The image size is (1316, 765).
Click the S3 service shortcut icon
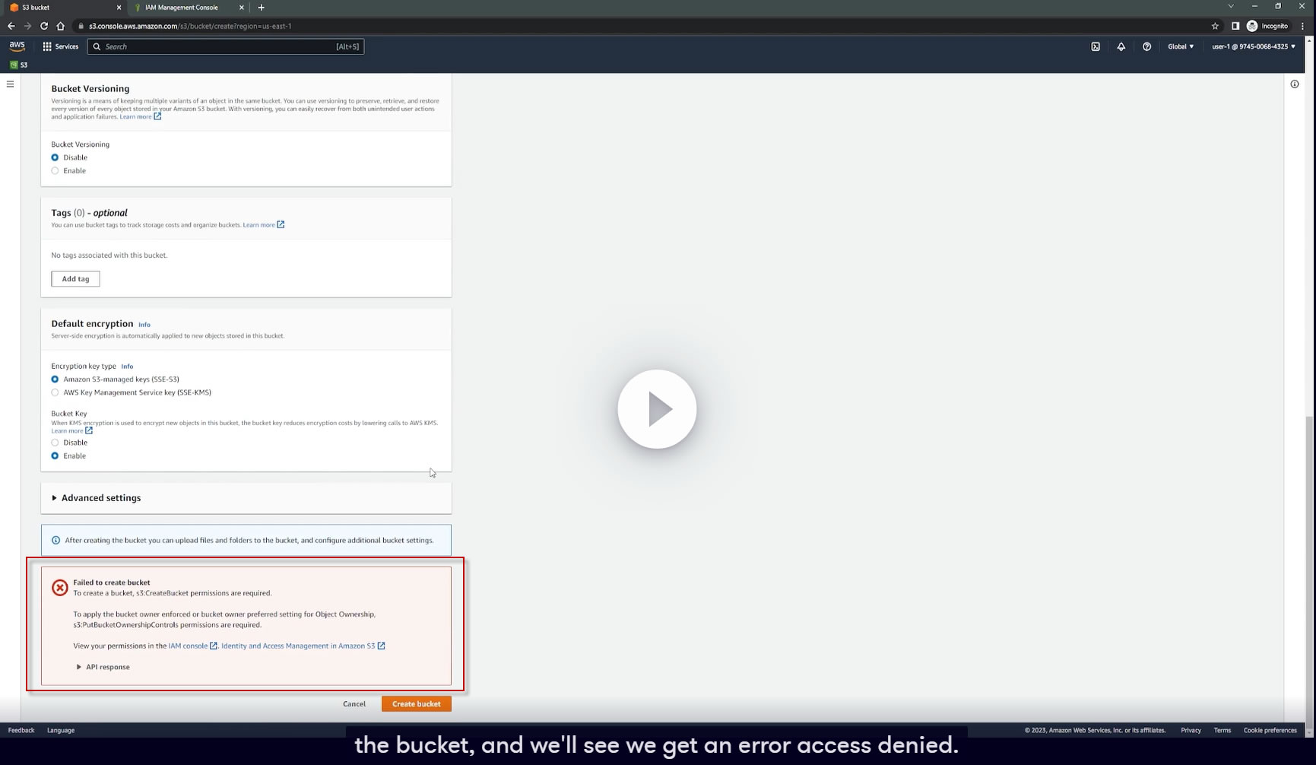(14, 65)
